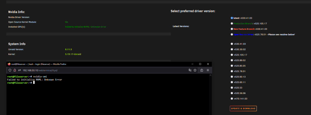Screen dimensions: 311x115
Task: Pick driver version v525.60.11
Action: (x=232, y=82)
